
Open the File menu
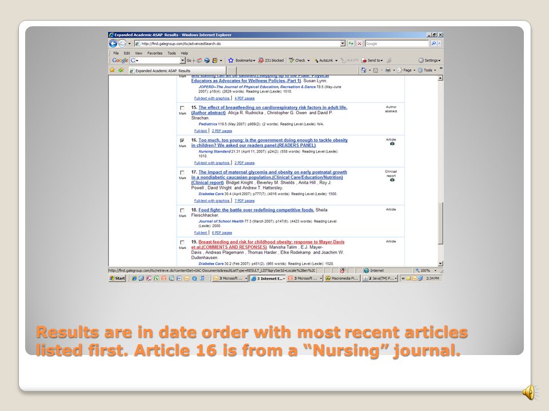coord(116,53)
